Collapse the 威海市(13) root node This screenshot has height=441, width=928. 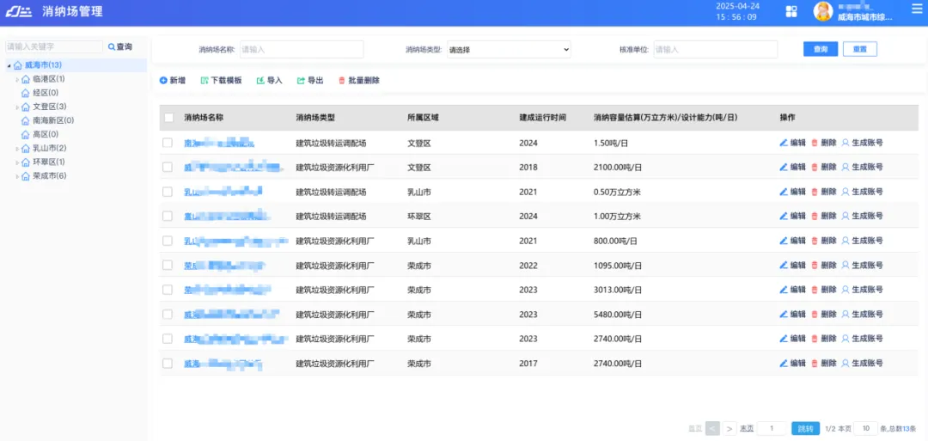click(x=9, y=66)
